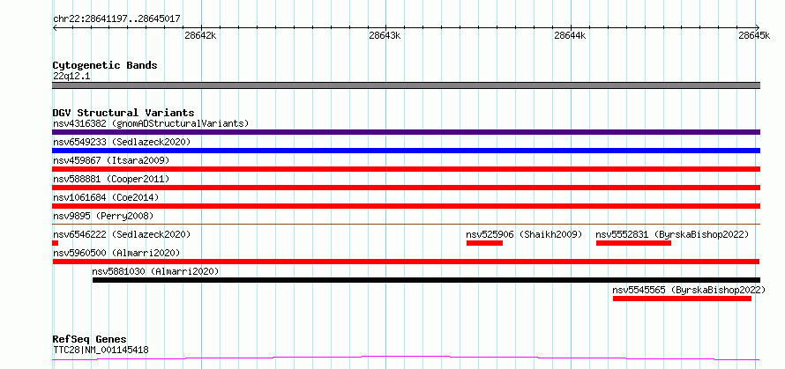Click the 28644k ruler position label
Image resolution: width=785 pixels, height=369 pixels.
570,35
